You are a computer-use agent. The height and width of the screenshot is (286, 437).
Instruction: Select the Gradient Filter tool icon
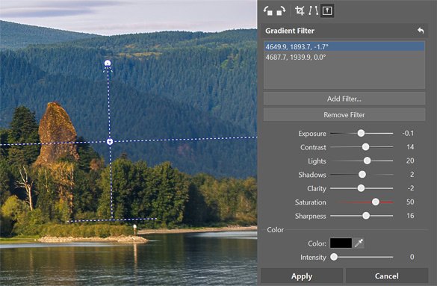click(x=327, y=11)
